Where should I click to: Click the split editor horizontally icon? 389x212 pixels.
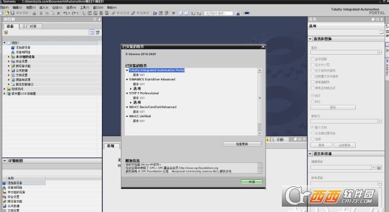(x=181, y=13)
